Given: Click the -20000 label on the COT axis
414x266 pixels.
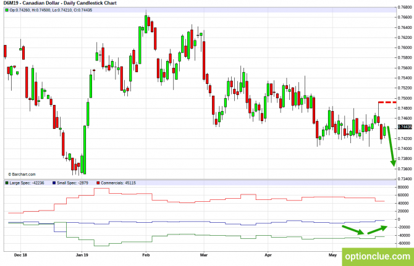Looking at the screenshot, I should (403, 227).
